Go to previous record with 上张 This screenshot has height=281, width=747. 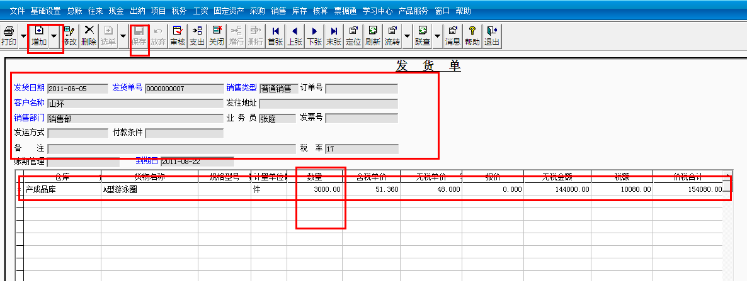[295, 36]
